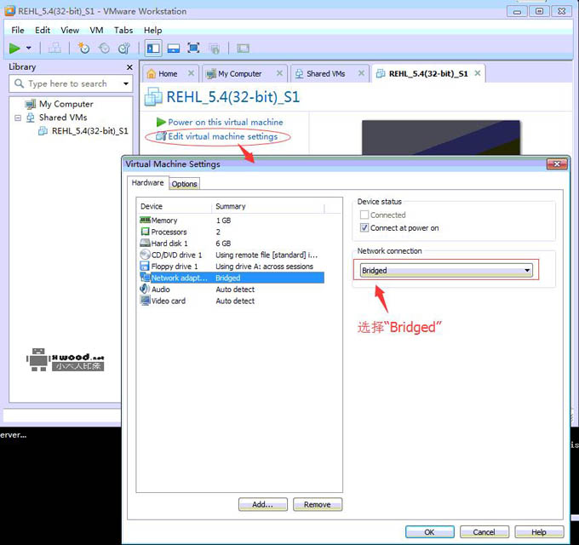Click the VM screen preview thumbnail
The height and width of the screenshot is (545, 579).
pos(441,137)
